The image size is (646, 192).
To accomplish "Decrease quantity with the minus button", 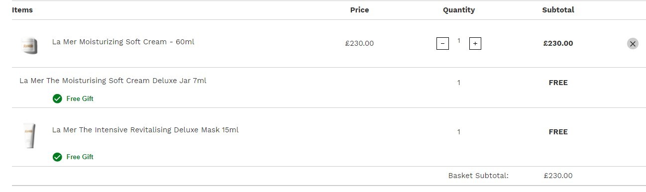I will click(442, 44).
